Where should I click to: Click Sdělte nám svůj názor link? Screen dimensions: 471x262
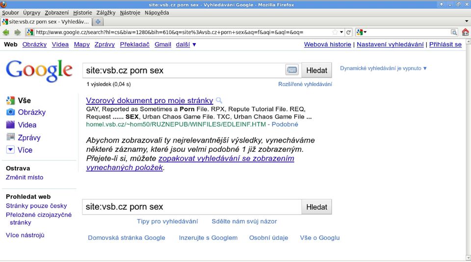point(244,221)
